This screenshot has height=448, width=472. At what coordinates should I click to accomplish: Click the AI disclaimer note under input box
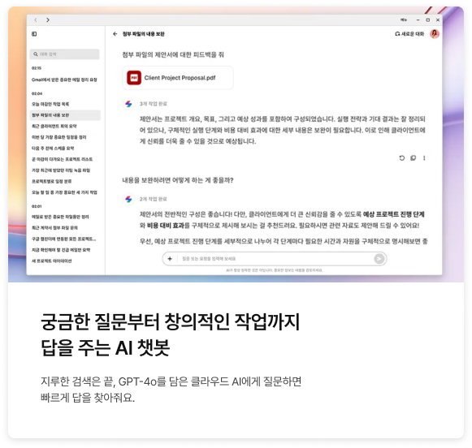pyautogui.click(x=275, y=270)
